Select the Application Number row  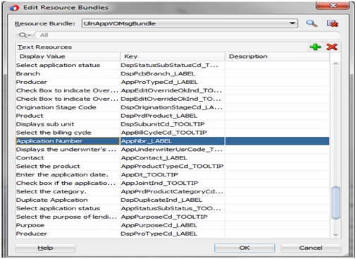pyautogui.click(x=173, y=141)
